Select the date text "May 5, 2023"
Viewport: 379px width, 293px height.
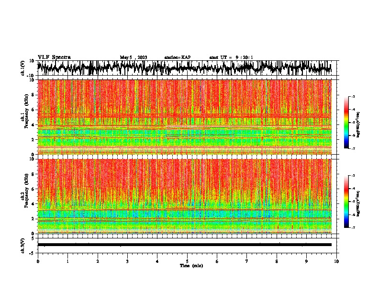134,57
